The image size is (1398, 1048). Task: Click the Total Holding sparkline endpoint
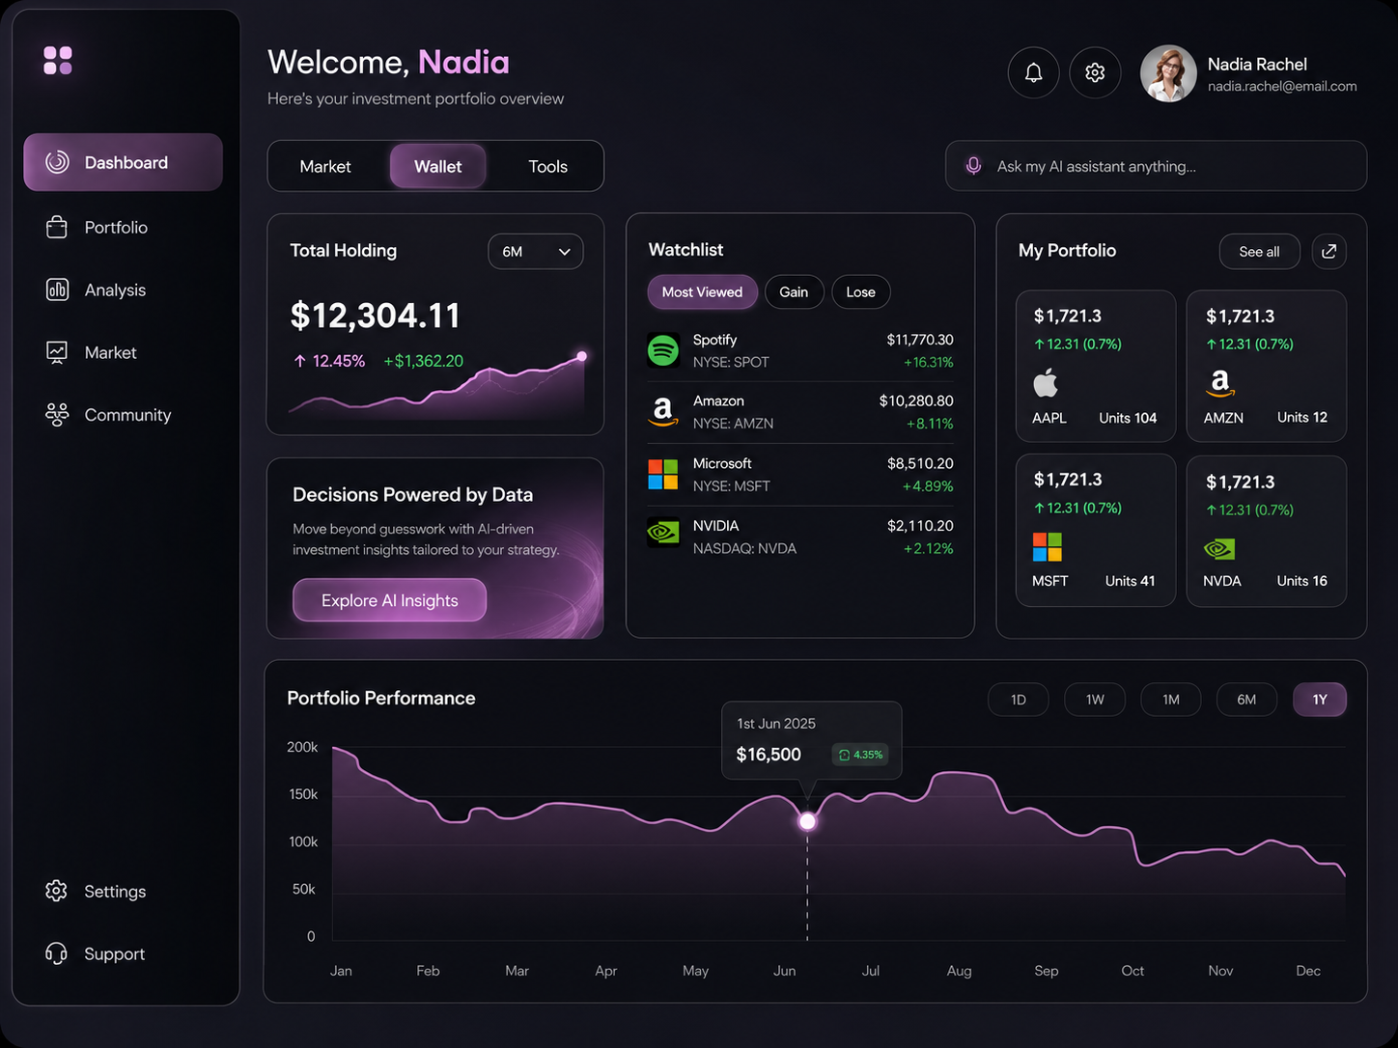pos(581,356)
